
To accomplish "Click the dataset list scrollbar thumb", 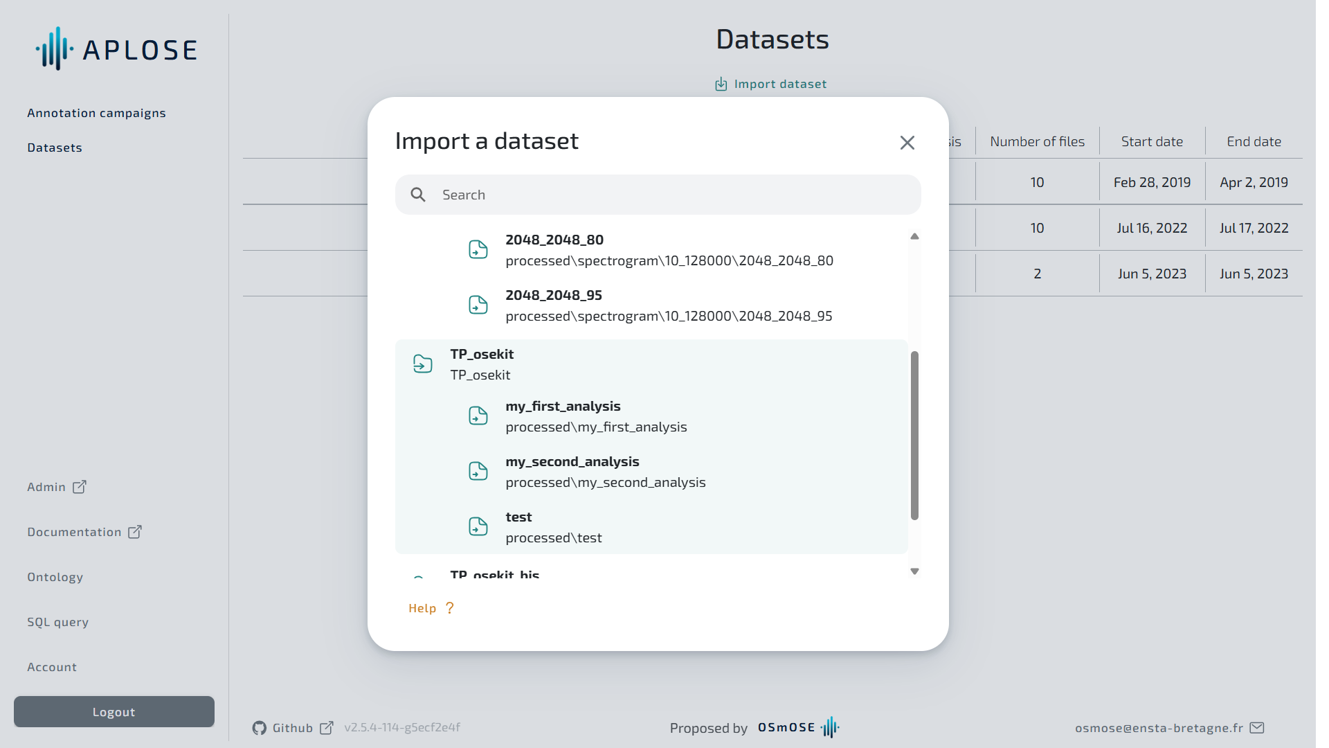I will 914,435.
